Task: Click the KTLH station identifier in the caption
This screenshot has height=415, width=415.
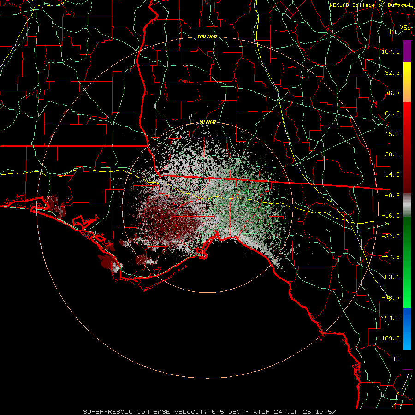Action: tap(262, 412)
